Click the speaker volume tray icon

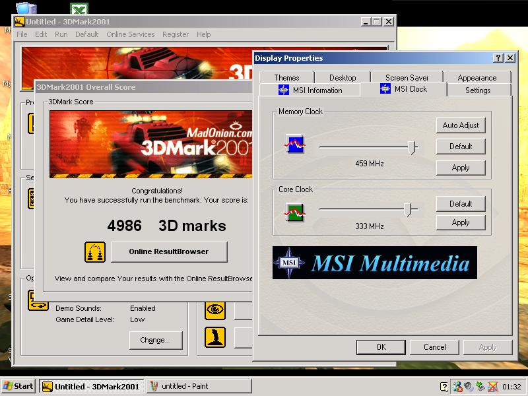pos(469,386)
